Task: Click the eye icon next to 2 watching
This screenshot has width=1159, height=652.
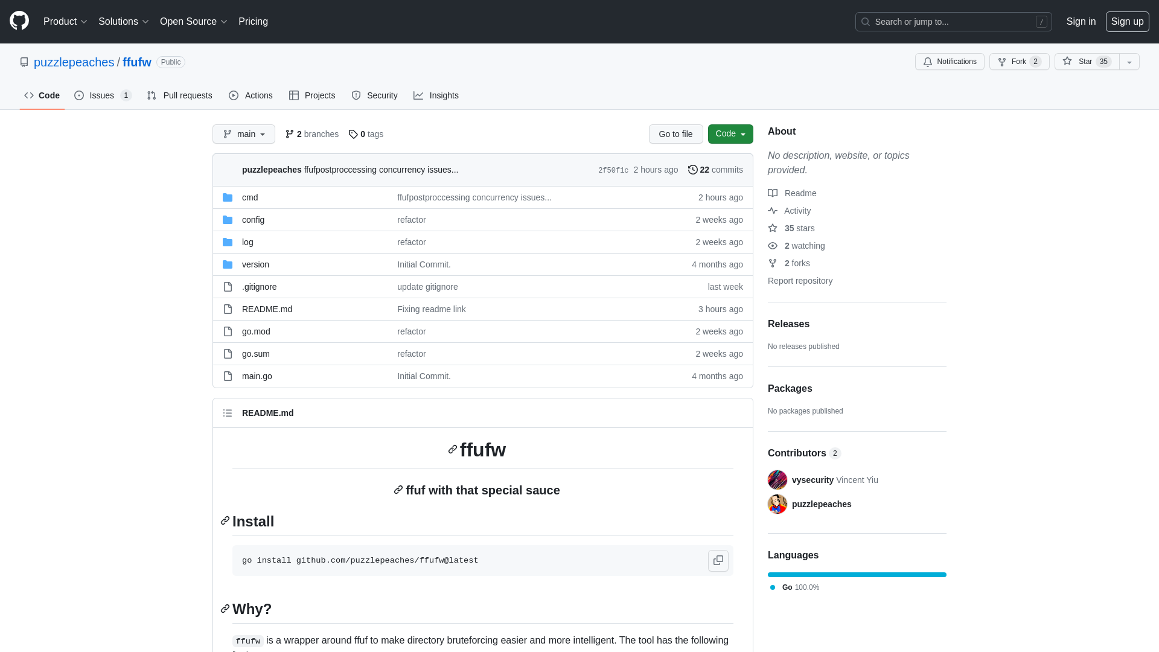Action: [773, 246]
